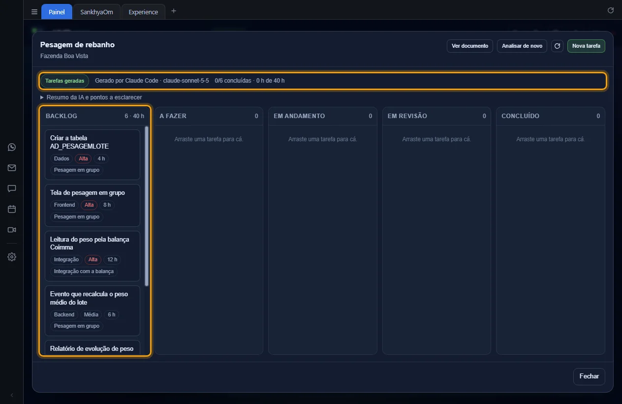
Task: Click the Fazenda Boa Vista subtitle
Action: pos(64,56)
